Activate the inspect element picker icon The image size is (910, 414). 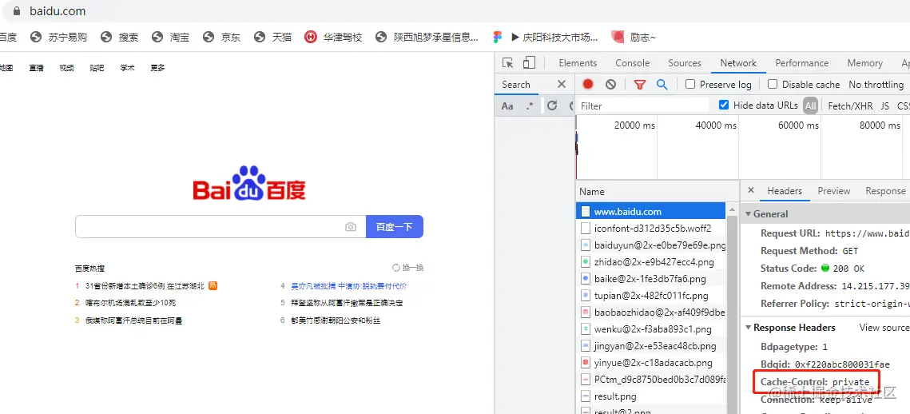click(508, 62)
